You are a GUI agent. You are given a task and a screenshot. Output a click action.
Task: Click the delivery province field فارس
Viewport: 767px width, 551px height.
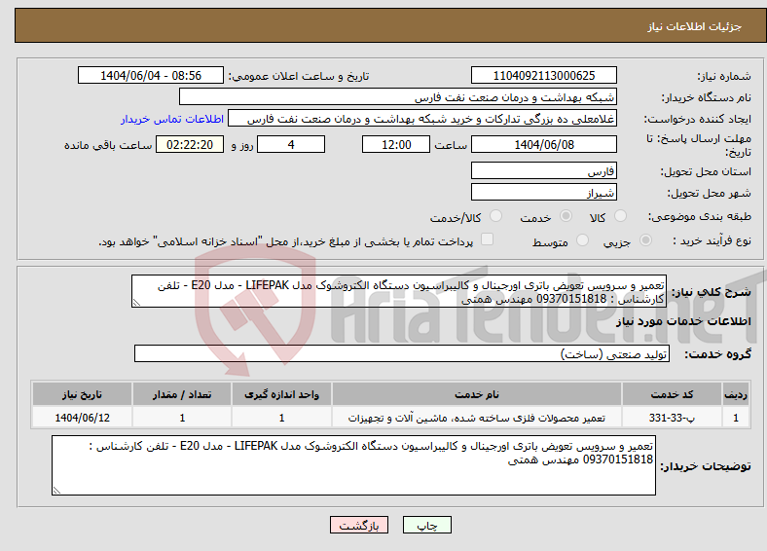click(x=543, y=170)
